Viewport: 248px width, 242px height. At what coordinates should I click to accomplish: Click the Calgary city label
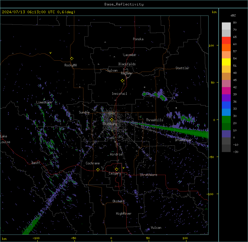[x=115, y=173]
